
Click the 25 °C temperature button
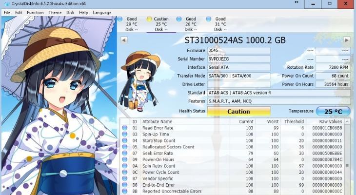pos(333,112)
